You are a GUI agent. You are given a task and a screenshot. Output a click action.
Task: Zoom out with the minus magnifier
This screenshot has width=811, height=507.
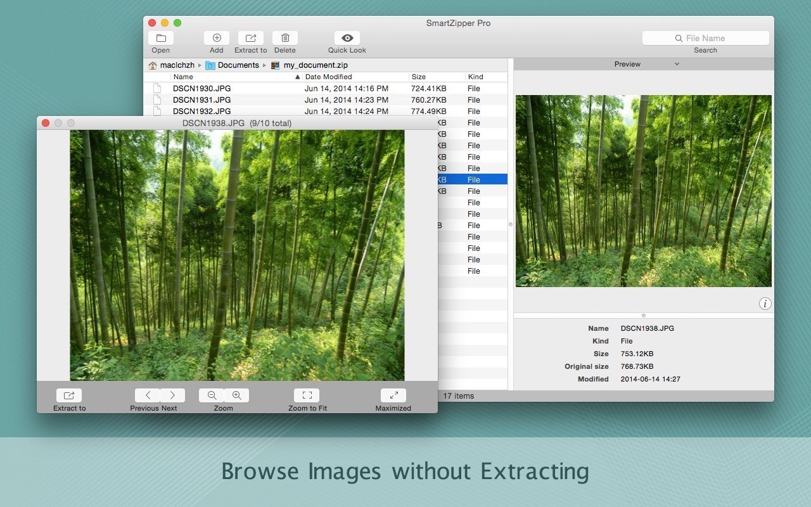(212, 395)
